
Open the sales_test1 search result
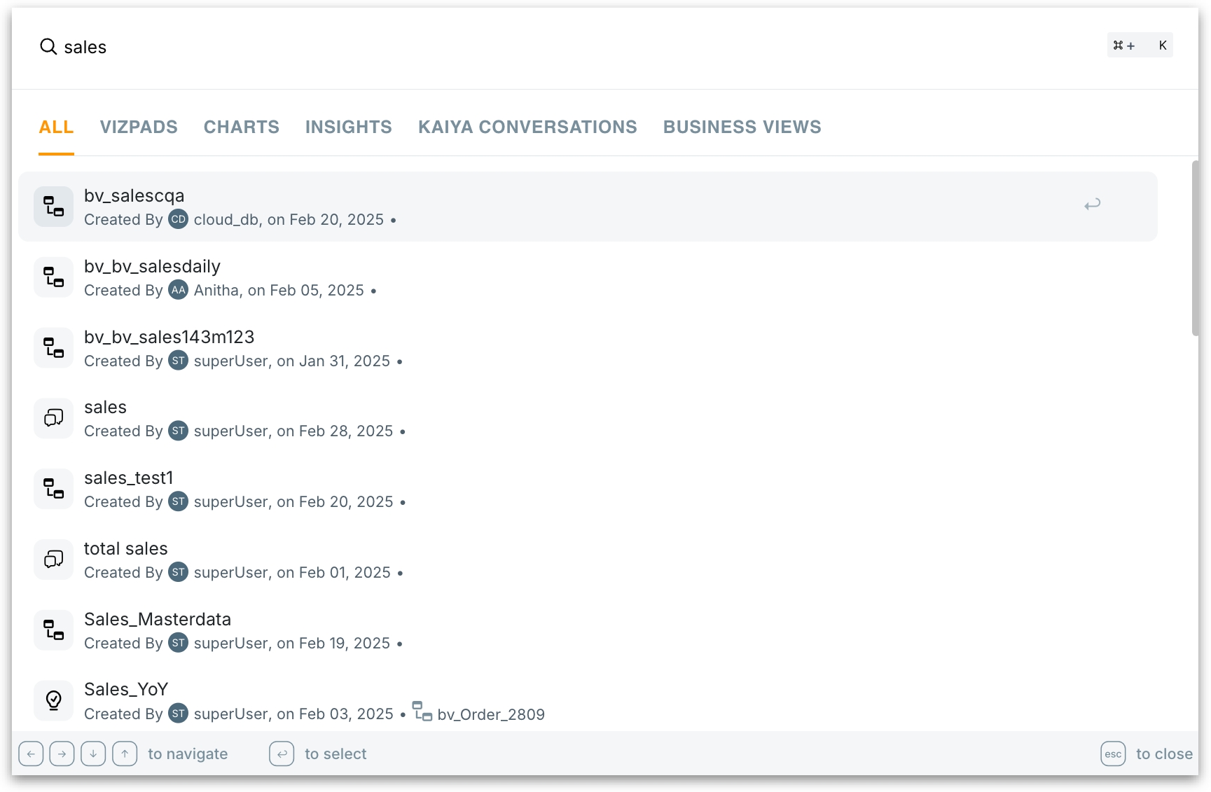point(128,478)
